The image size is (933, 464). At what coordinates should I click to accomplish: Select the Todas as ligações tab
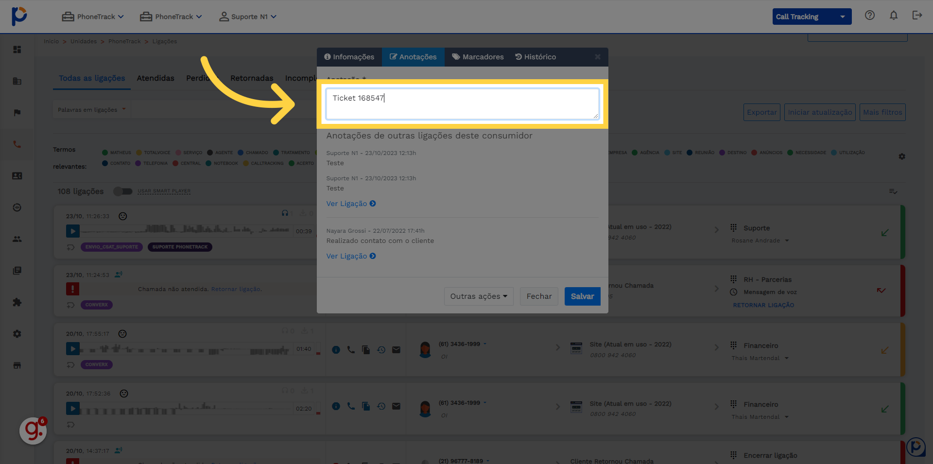point(92,78)
